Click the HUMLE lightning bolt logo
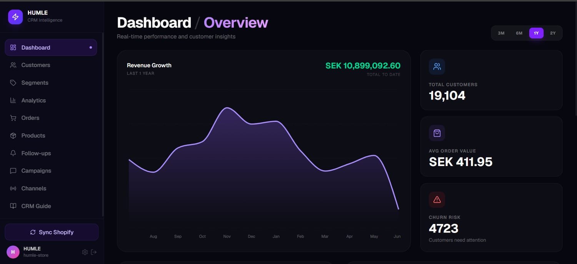Image resolution: width=577 pixels, height=264 pixels. 15,17
